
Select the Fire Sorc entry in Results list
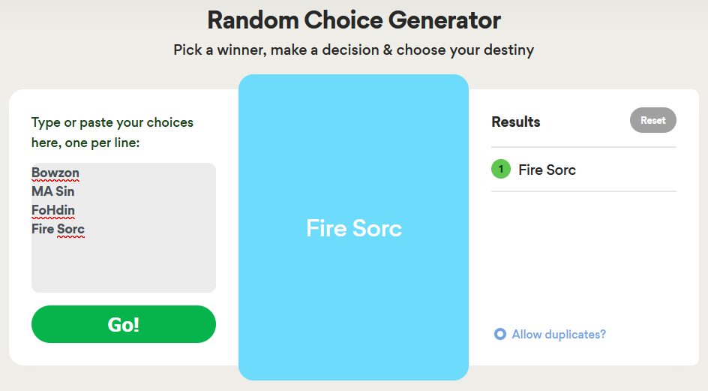coord(547,170)
